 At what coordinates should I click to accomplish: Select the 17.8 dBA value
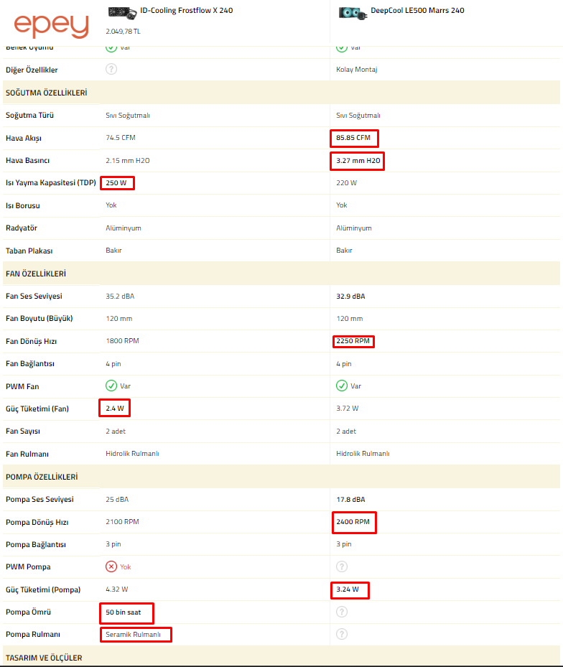pos(350,500)
